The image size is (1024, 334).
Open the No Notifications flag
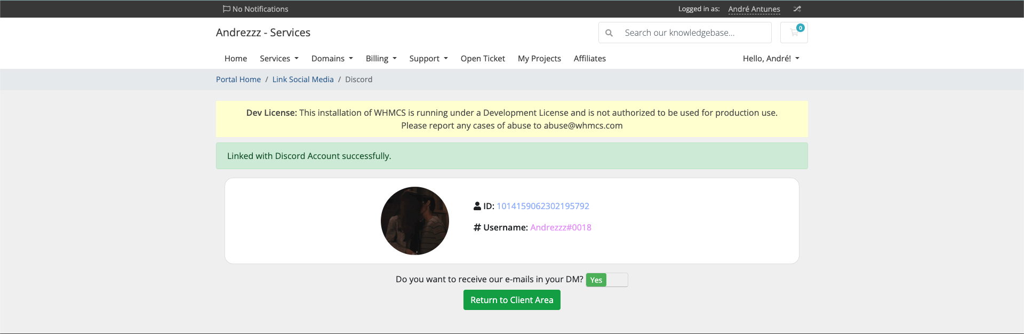coord(255,9)
